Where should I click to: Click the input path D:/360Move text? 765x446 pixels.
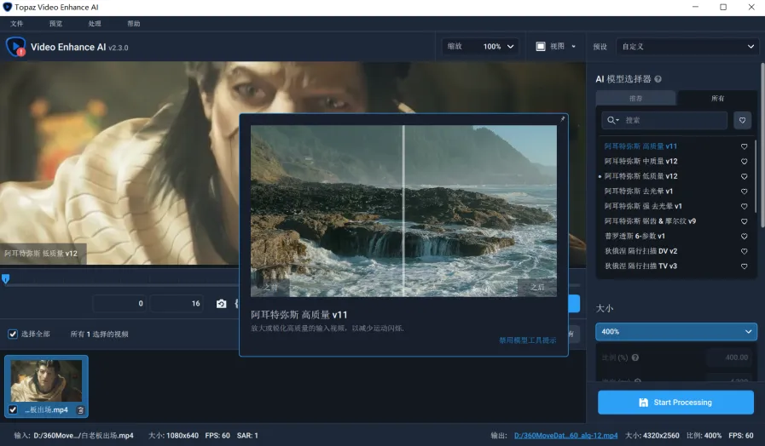coord(84,436)
